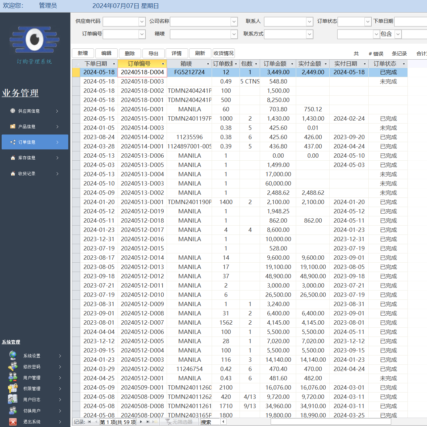Click the 新增 button
The image size is (427, 427).
83,53
